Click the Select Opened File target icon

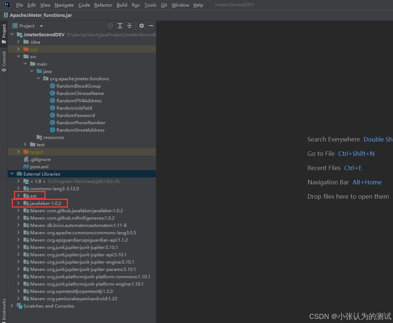(110, 26)
